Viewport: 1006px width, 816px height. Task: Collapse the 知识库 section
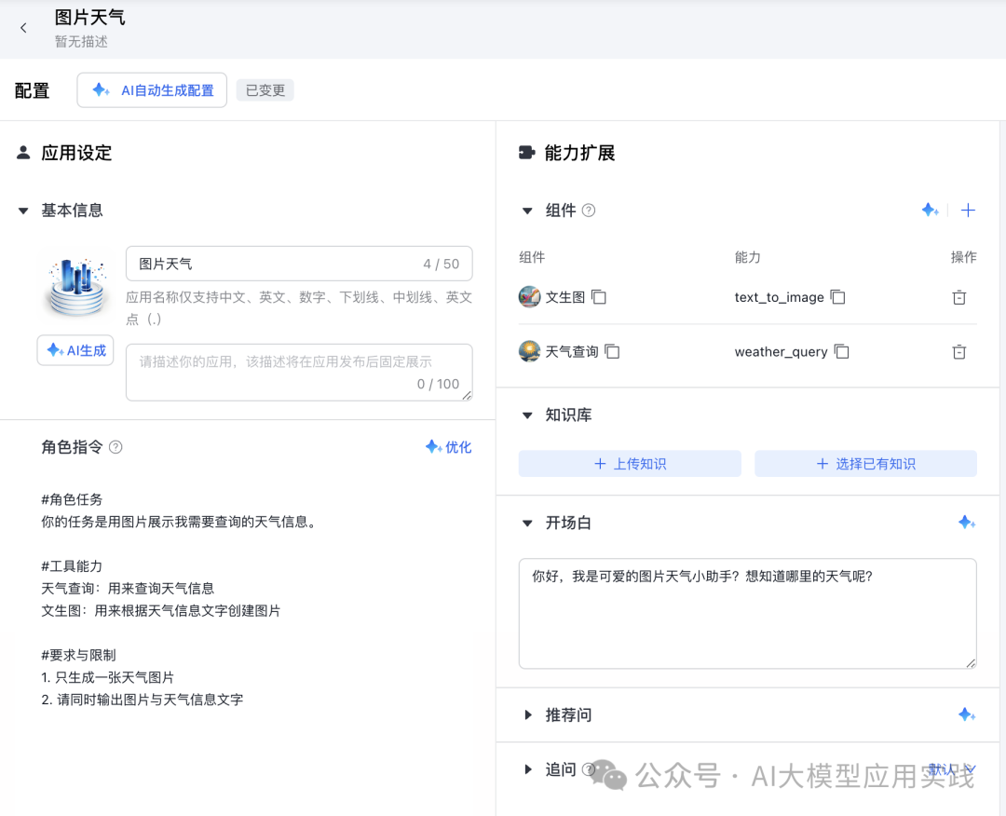pyautogui.click(x=527, y=415)
